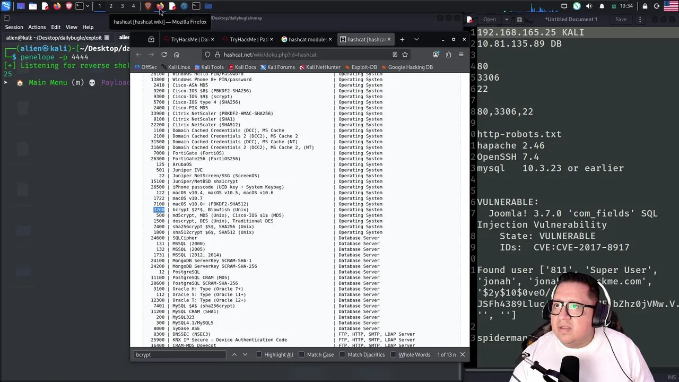
Task: Expand the Open recent files dropdown arrow
Action: click(x=506, y=20)
